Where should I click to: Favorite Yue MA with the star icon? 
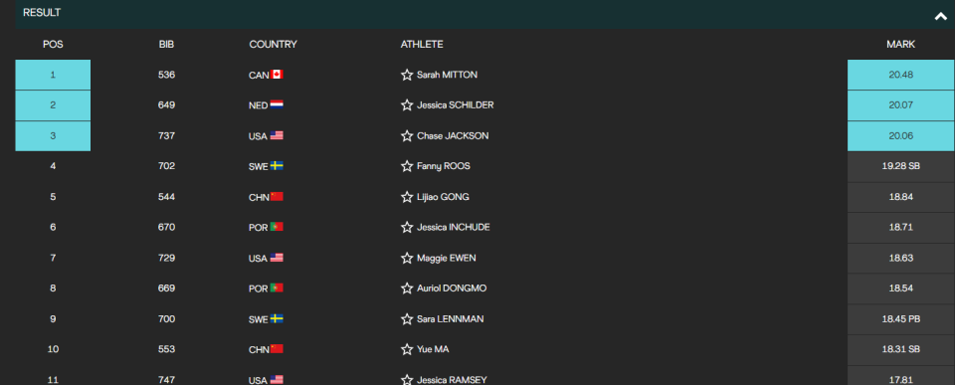(x=407, y=349)
